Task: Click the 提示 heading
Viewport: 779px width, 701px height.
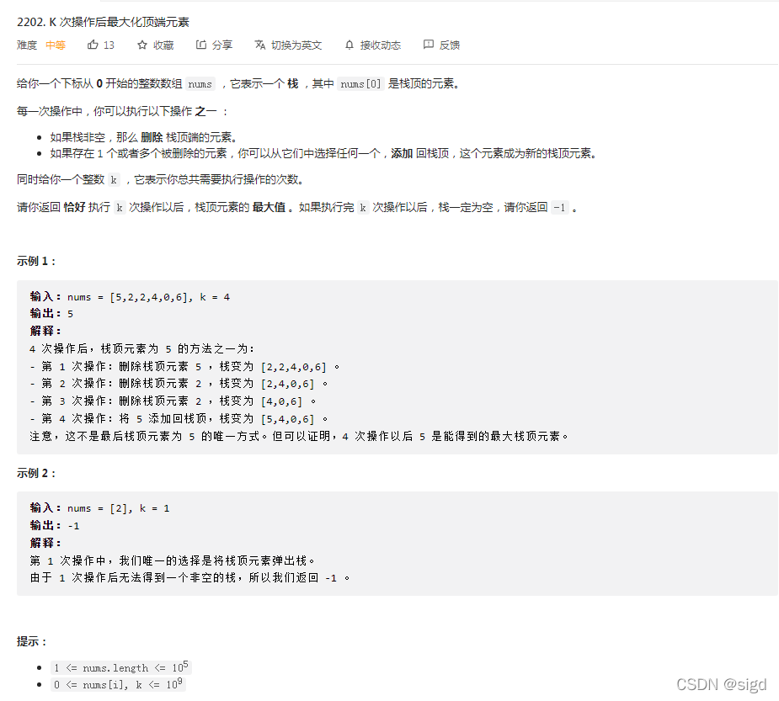Action: 31,641
